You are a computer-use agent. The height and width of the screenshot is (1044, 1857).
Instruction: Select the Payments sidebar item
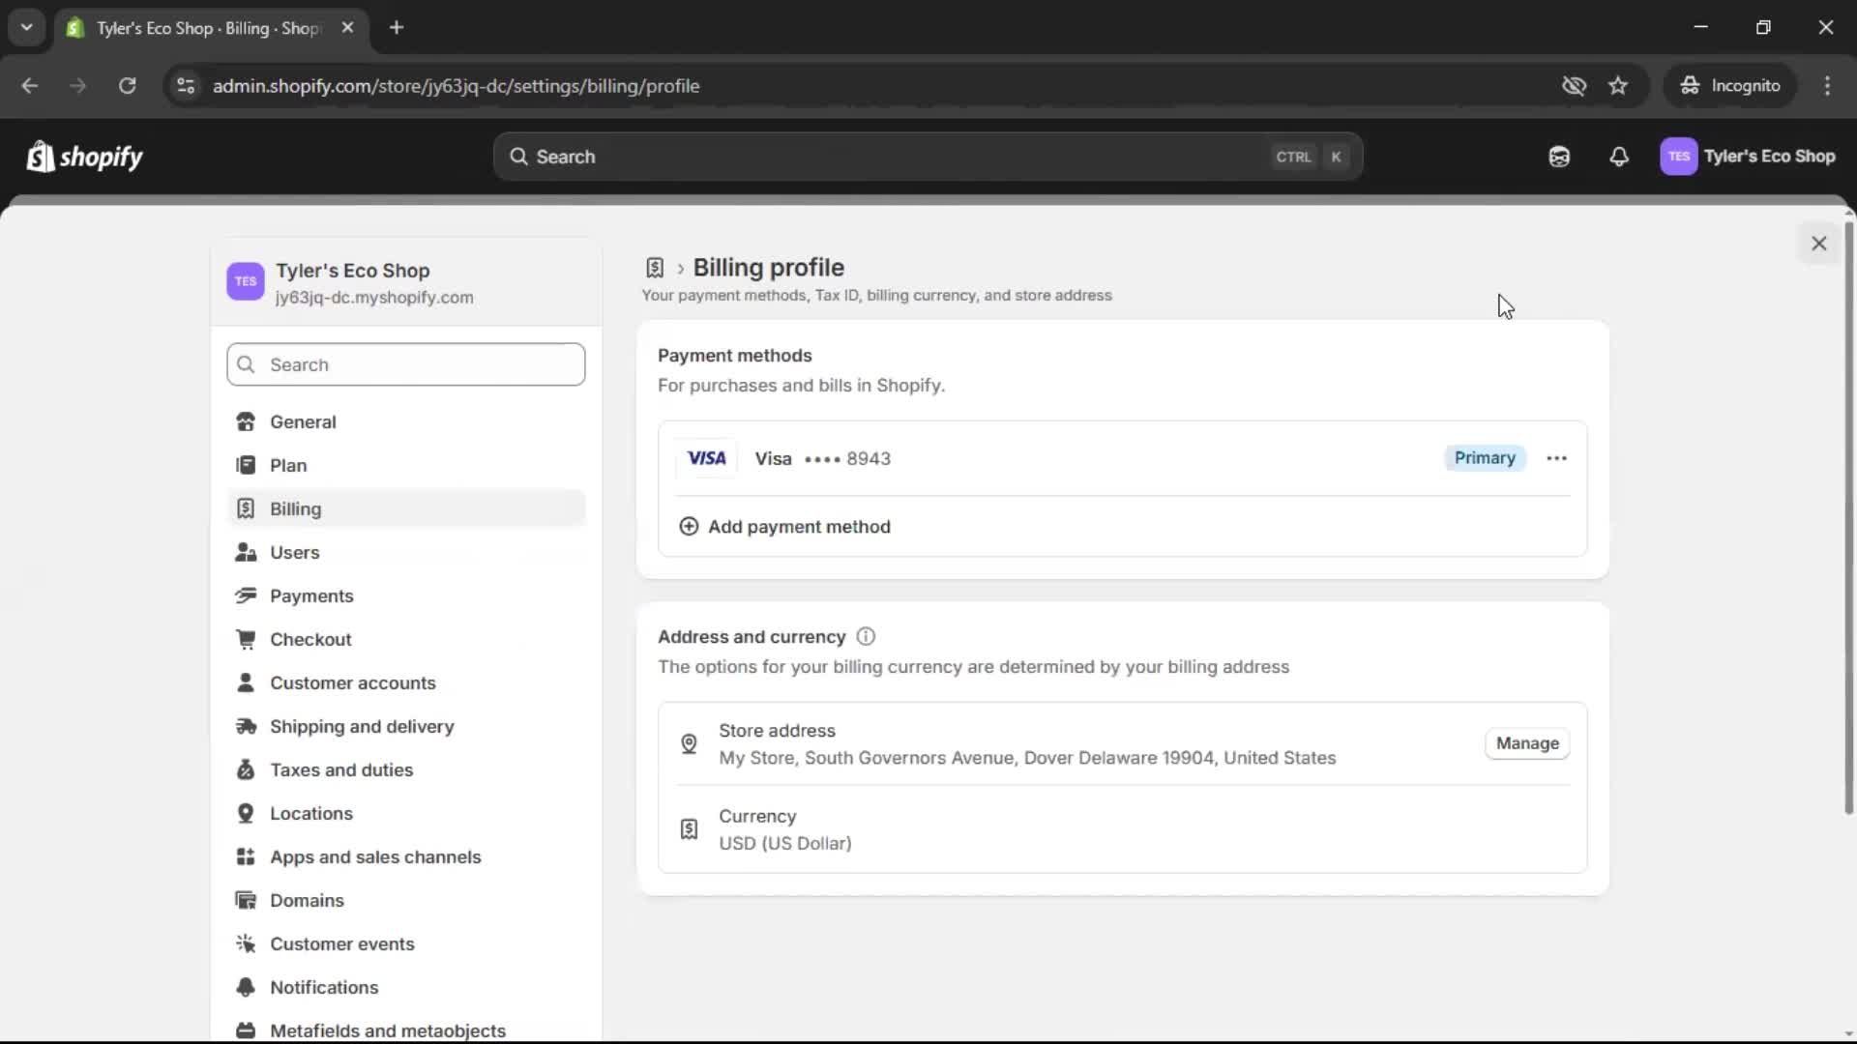(311, 595)
